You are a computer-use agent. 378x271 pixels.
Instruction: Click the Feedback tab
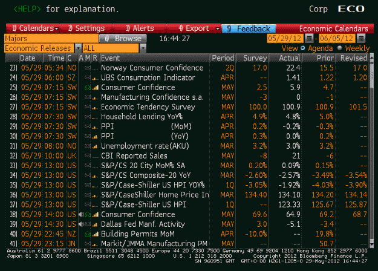pyautogui.click(x=249, y=28)
